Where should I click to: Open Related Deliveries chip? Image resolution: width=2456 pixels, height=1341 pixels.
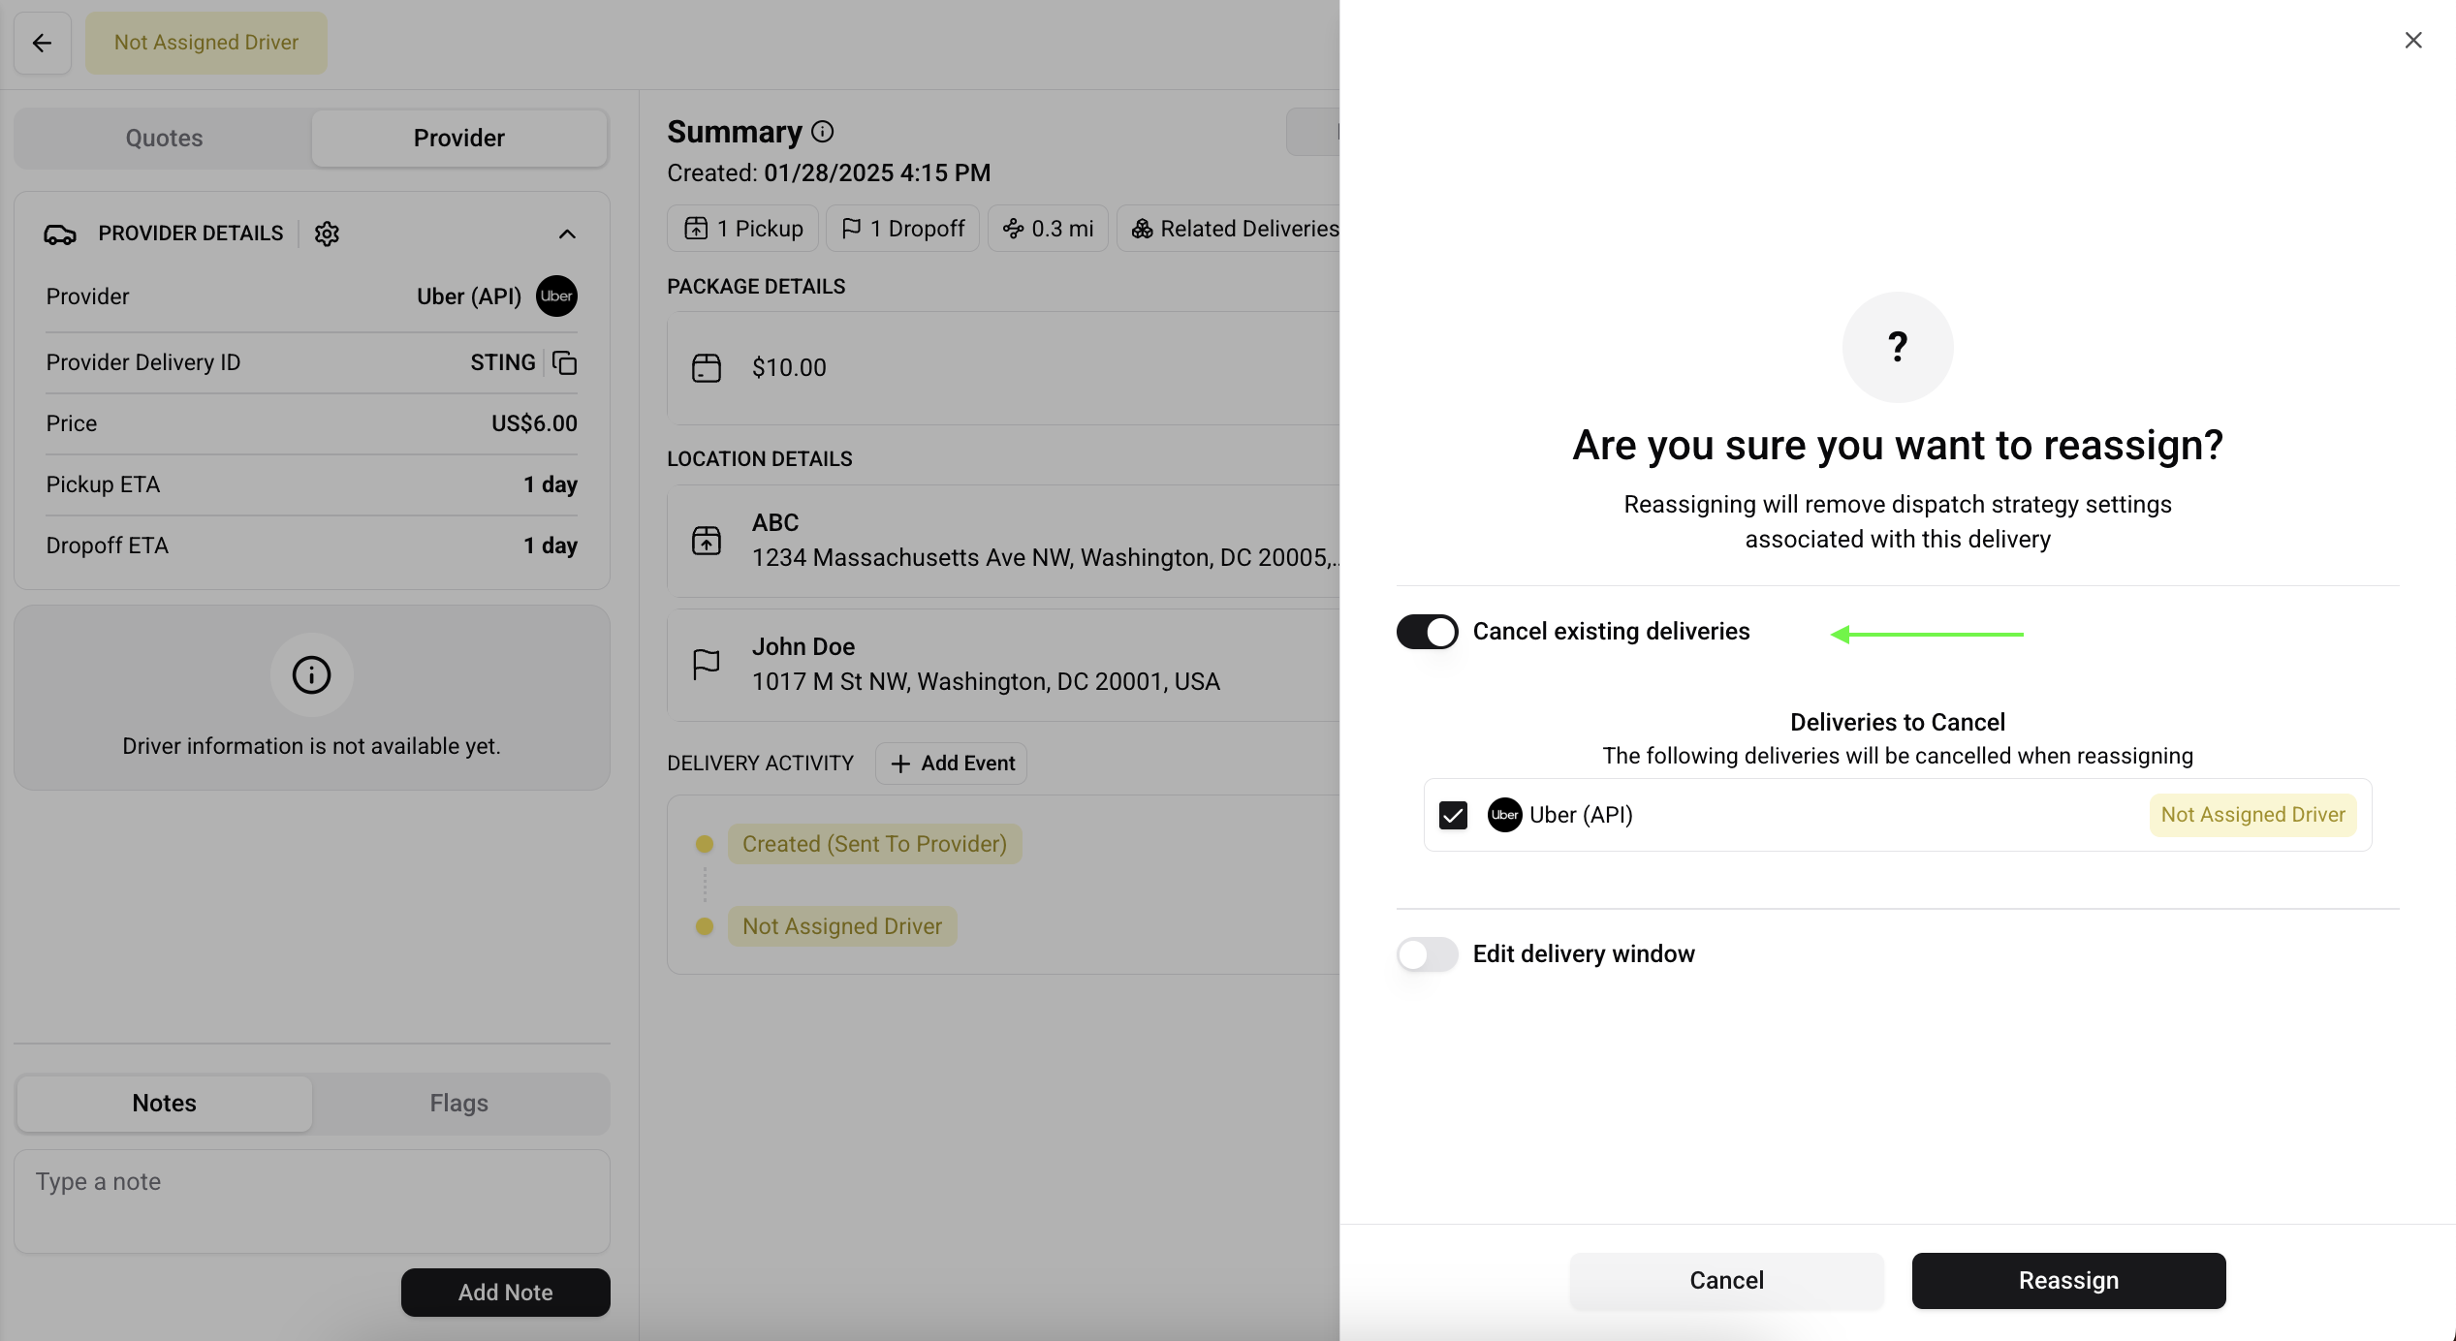pyautogui.click(x=1234, y=229)
